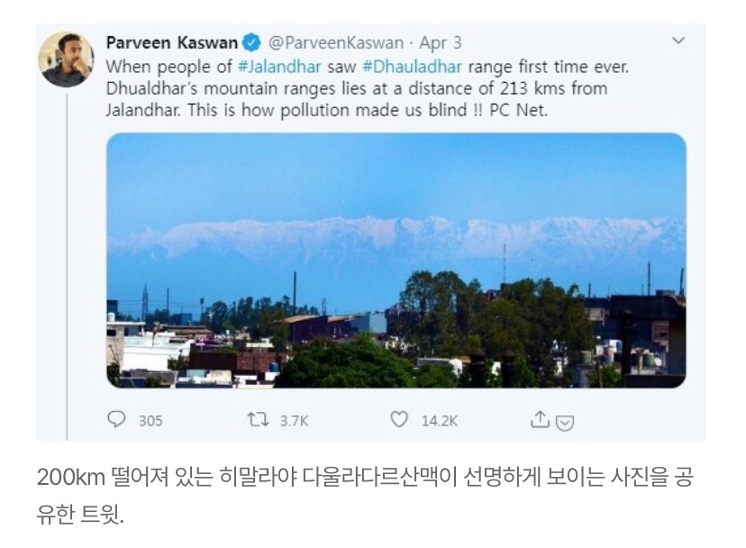This screenshot has width=746, height=548.
Task: Expand the tweet options chevron menu
Action: (x=678, y=41)
